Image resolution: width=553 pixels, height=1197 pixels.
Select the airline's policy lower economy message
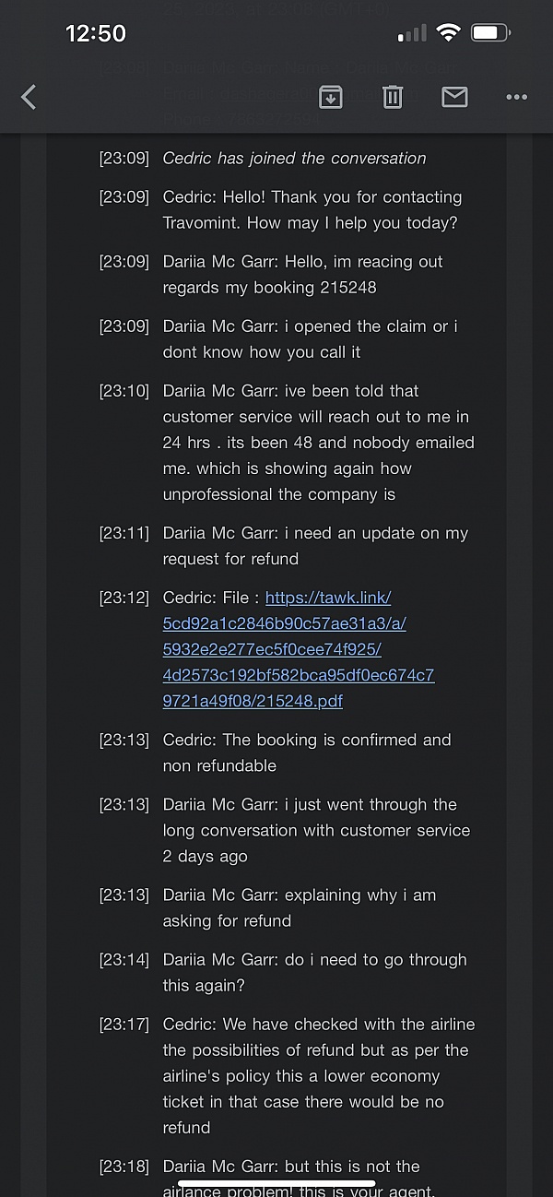pyautogui.click(x=319, y=1075)
